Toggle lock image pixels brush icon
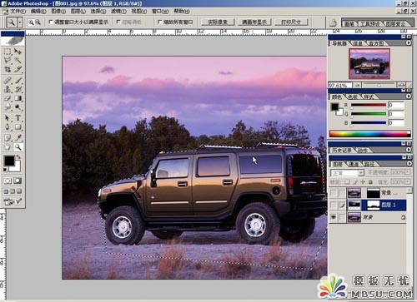This screenshot has height=302, width=417. click(355, 182)
